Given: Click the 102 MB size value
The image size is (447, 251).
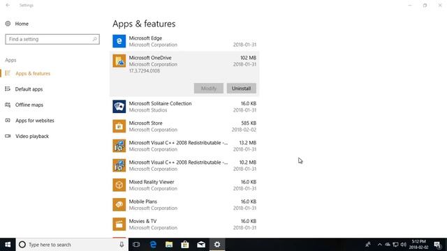Looking at the screenshot, I should pos(248,58).
